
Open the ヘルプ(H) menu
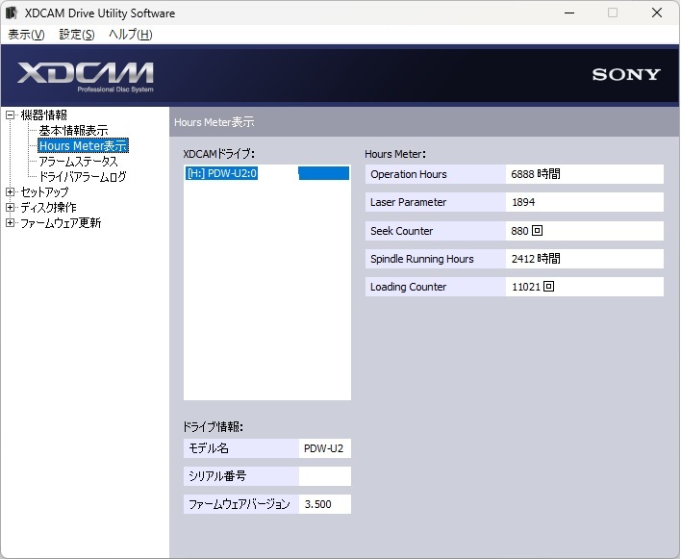point(130,35)
